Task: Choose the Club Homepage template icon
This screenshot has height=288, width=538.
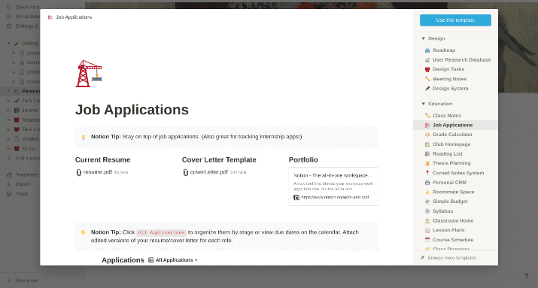Action: [427, 144]
